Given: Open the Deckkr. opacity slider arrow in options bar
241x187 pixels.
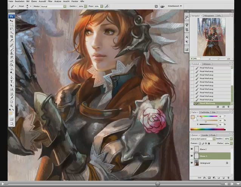Looking at the screenshot, I should tap(85, 6).
